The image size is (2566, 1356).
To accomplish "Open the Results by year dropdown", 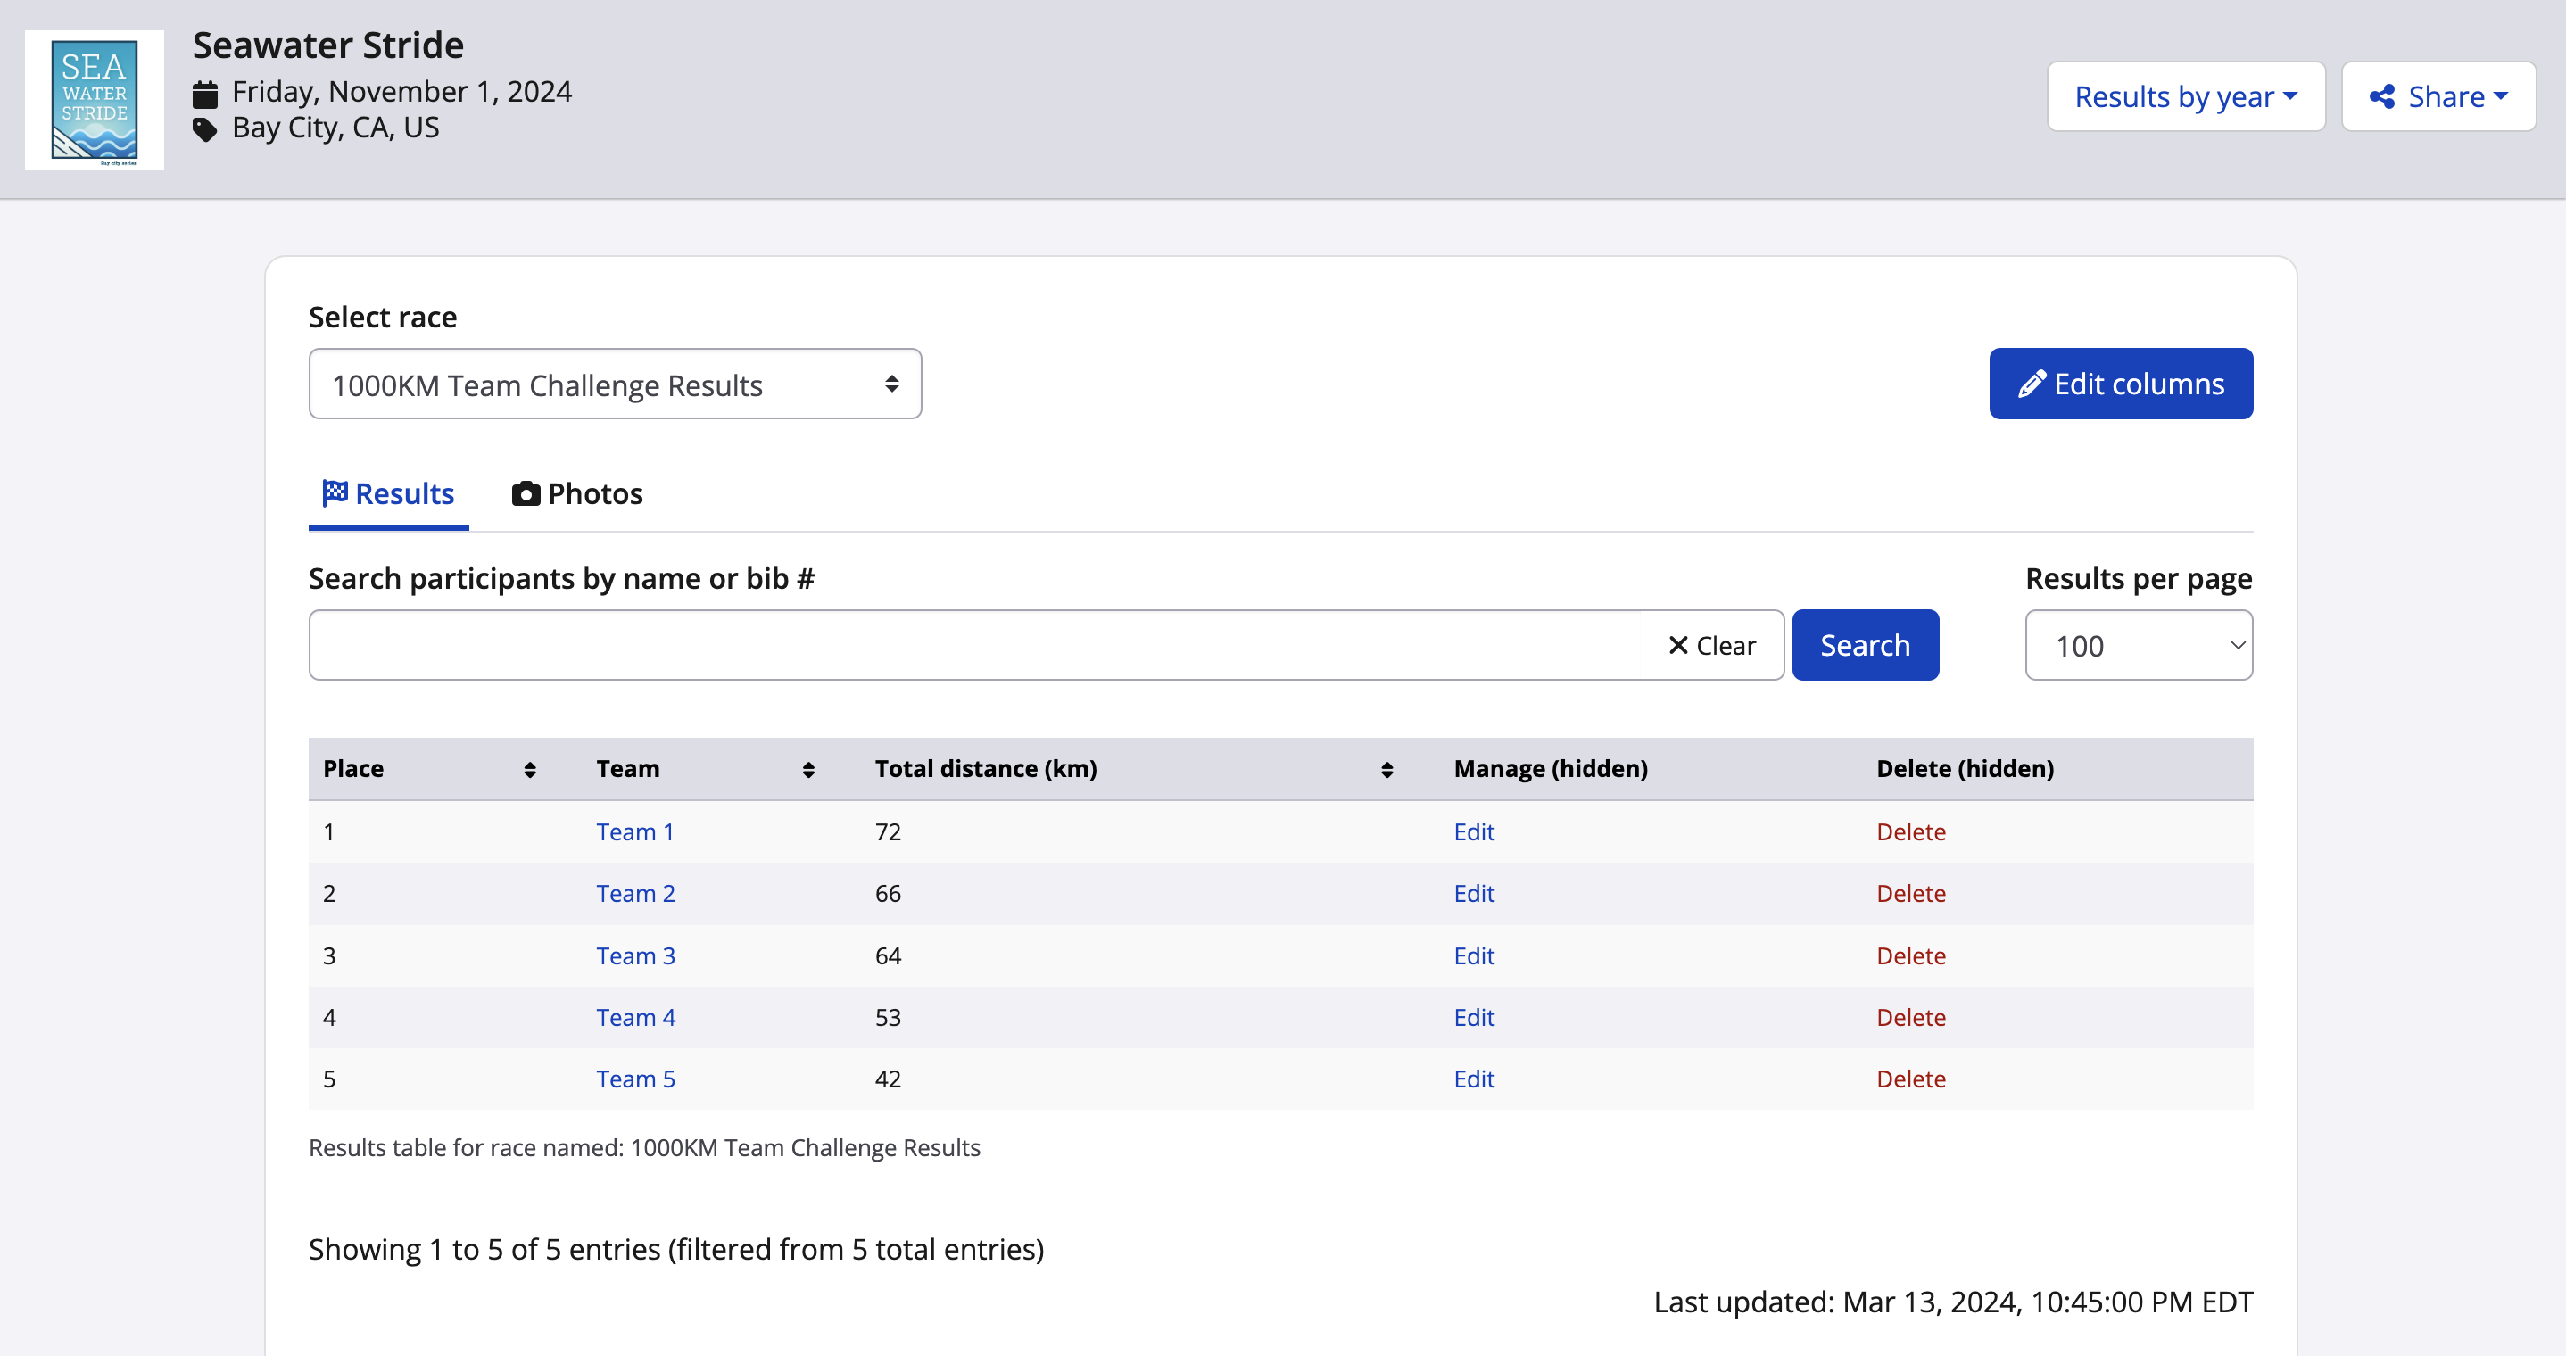I will pyautogui.click(x=2186, y=96).
